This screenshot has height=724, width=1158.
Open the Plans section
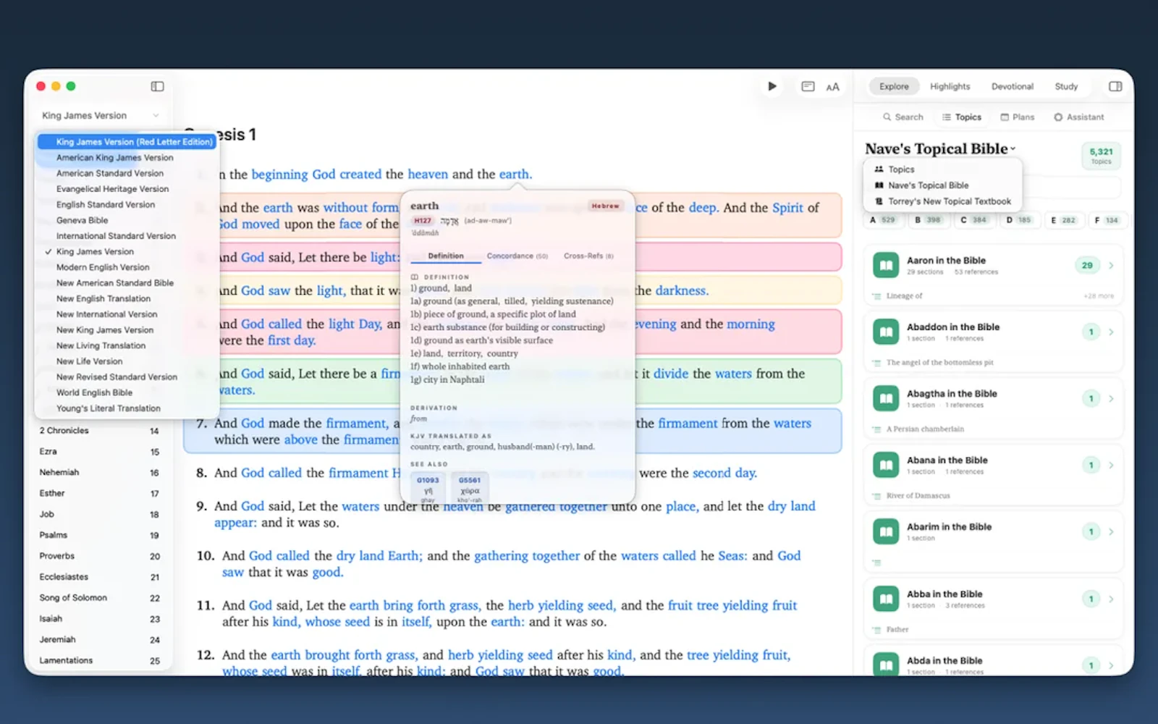tap(1017, 117)
